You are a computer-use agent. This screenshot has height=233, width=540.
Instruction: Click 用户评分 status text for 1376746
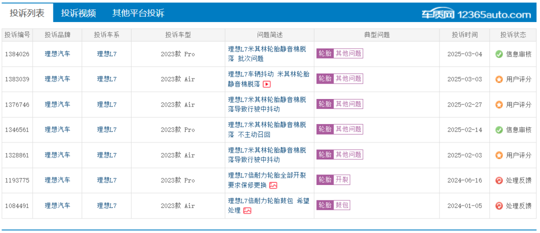(x=518, y=104)
